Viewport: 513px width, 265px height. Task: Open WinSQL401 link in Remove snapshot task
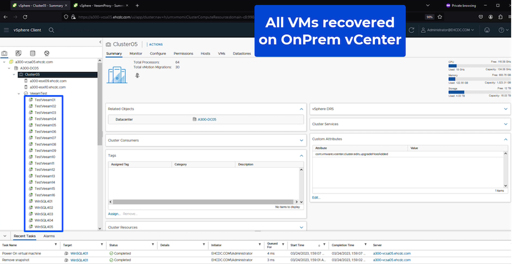(x=79, y=260)
